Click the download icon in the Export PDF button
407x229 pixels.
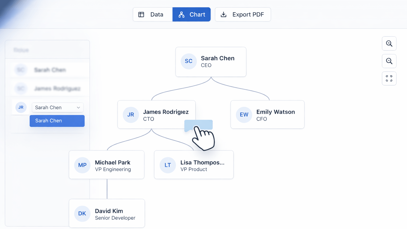224,14
